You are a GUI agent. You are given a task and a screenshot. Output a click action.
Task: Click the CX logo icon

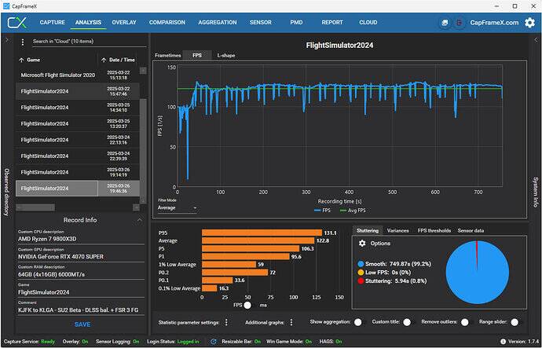pyautogui.click(x=17, y=23)
